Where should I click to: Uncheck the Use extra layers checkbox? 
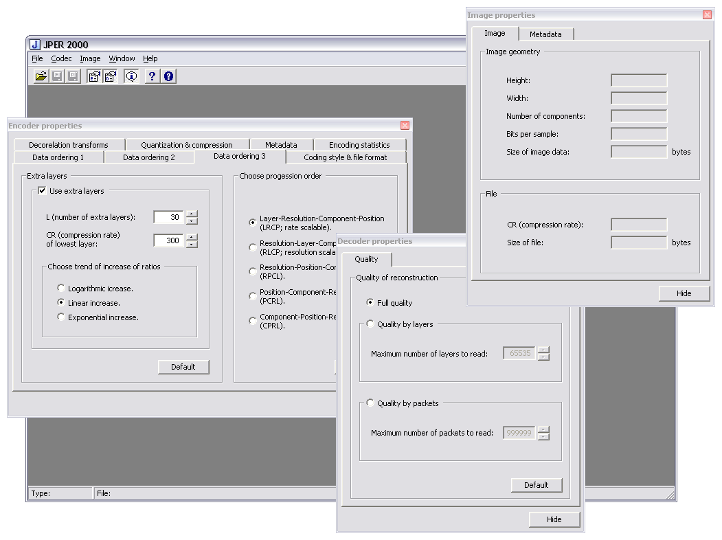click(x=42, y=190)
